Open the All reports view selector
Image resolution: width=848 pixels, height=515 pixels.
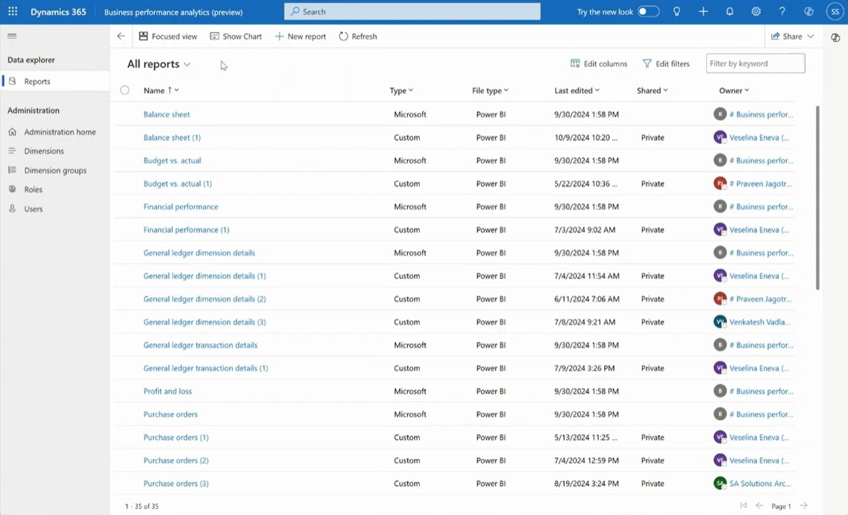(x=159, y=64)
